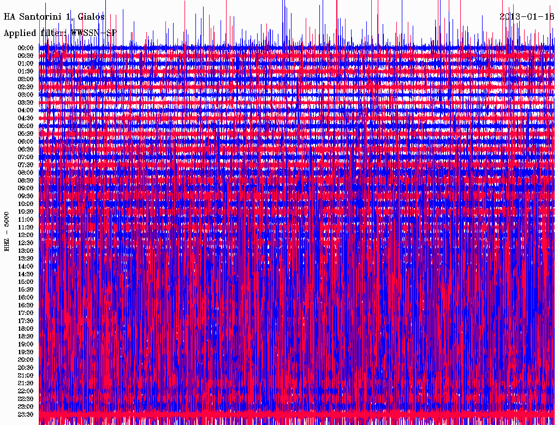Select the 13:30 time row label
The image size is (559, 425).
[26, 259]
